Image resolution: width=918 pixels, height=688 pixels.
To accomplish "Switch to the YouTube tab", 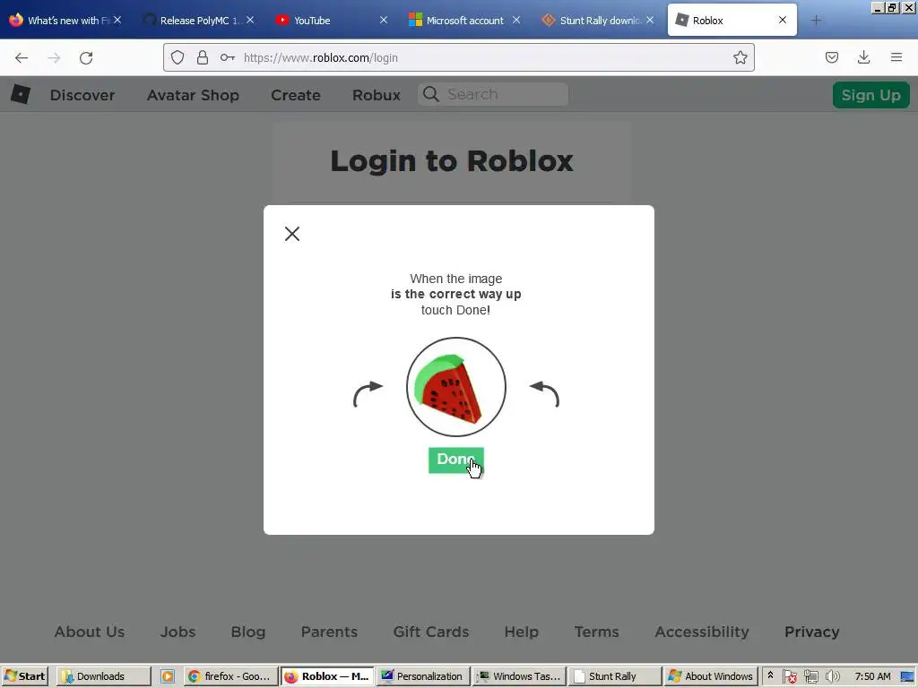I will point(332,21).
